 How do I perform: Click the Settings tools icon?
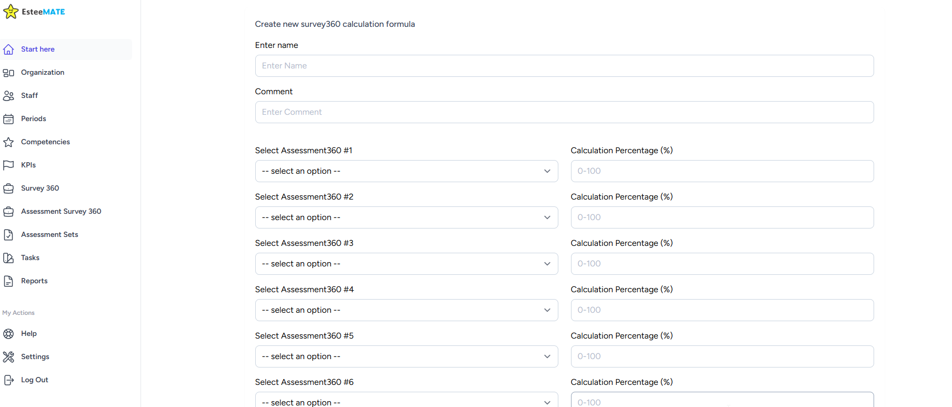tap(8, 357)
